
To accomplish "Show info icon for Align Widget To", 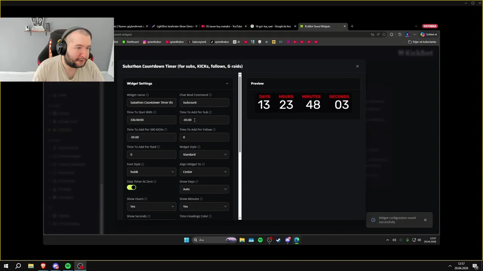I will [203, 164].
